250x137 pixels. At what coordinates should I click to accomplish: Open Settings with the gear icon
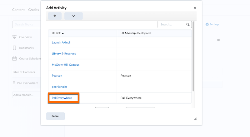tap(212, 24)
